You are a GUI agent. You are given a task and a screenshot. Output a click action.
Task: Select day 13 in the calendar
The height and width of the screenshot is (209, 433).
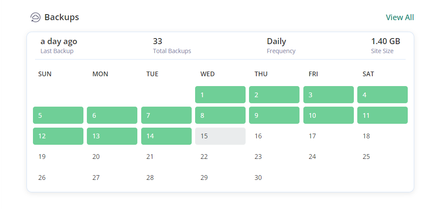click(x=112, y=136)
